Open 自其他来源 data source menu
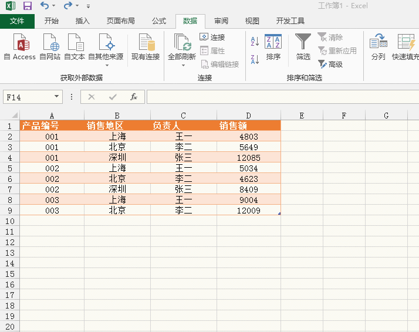 (x=106, y=50)
